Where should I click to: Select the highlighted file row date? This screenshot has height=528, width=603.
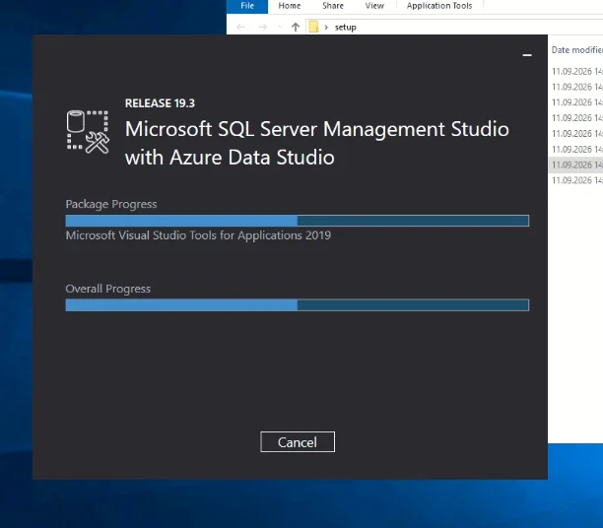576,165
